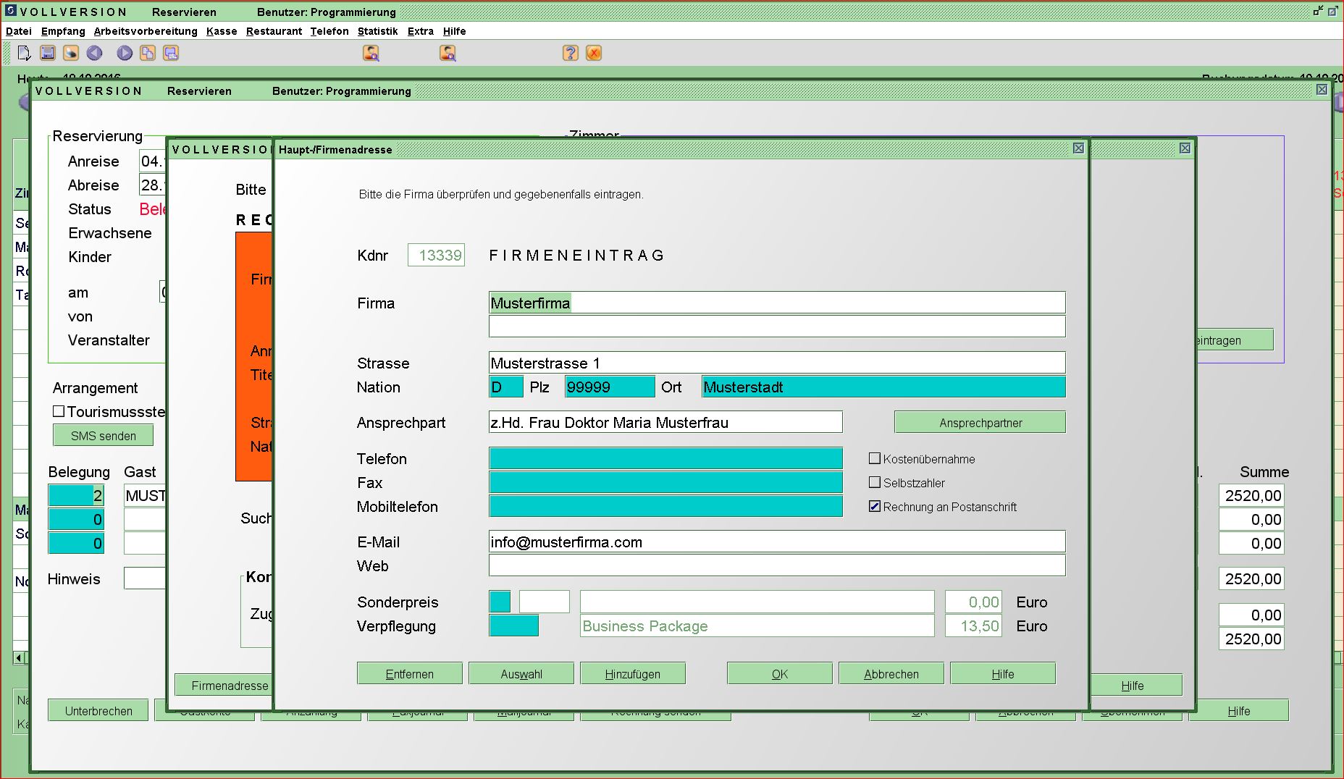
Task: Click the question mark help icon
Action: pos(571,53)
